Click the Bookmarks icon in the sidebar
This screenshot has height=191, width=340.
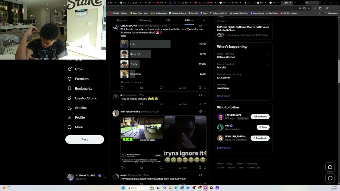[70, 89]
